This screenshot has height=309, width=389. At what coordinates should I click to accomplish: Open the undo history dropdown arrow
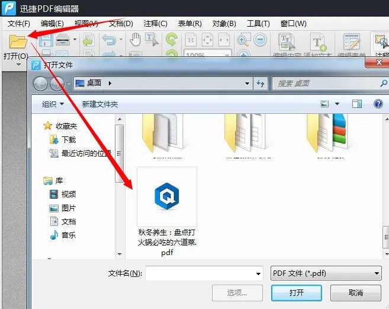[121, 39]
